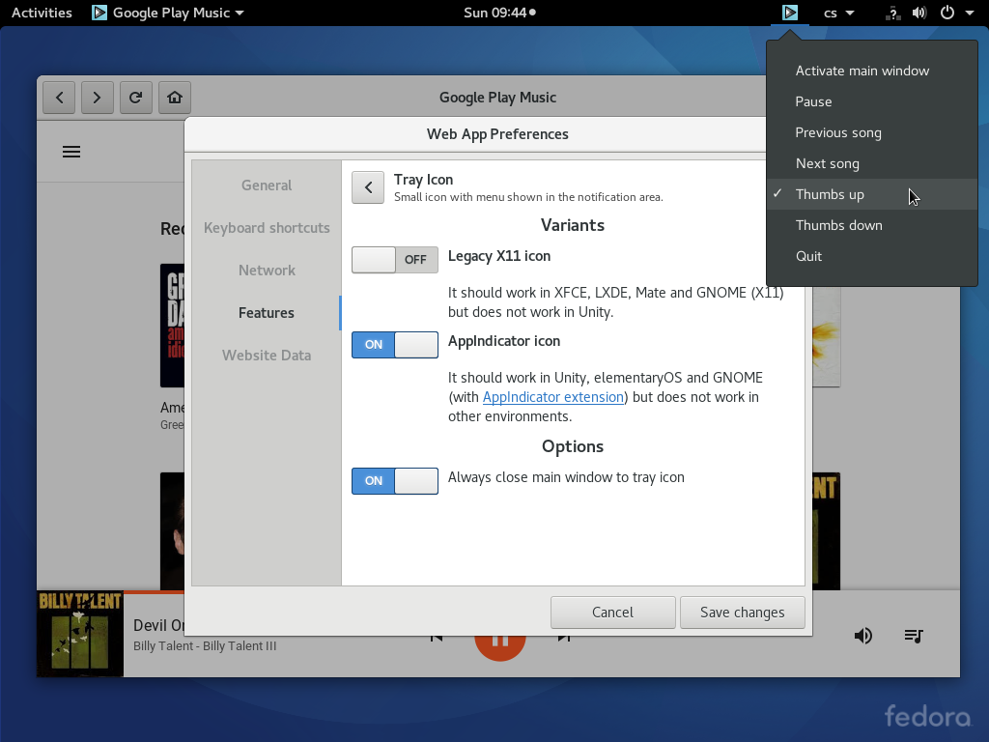Enable the Legacy X11 icon toggle
This screenshot has width=989, height=742.
pos(394,259)
